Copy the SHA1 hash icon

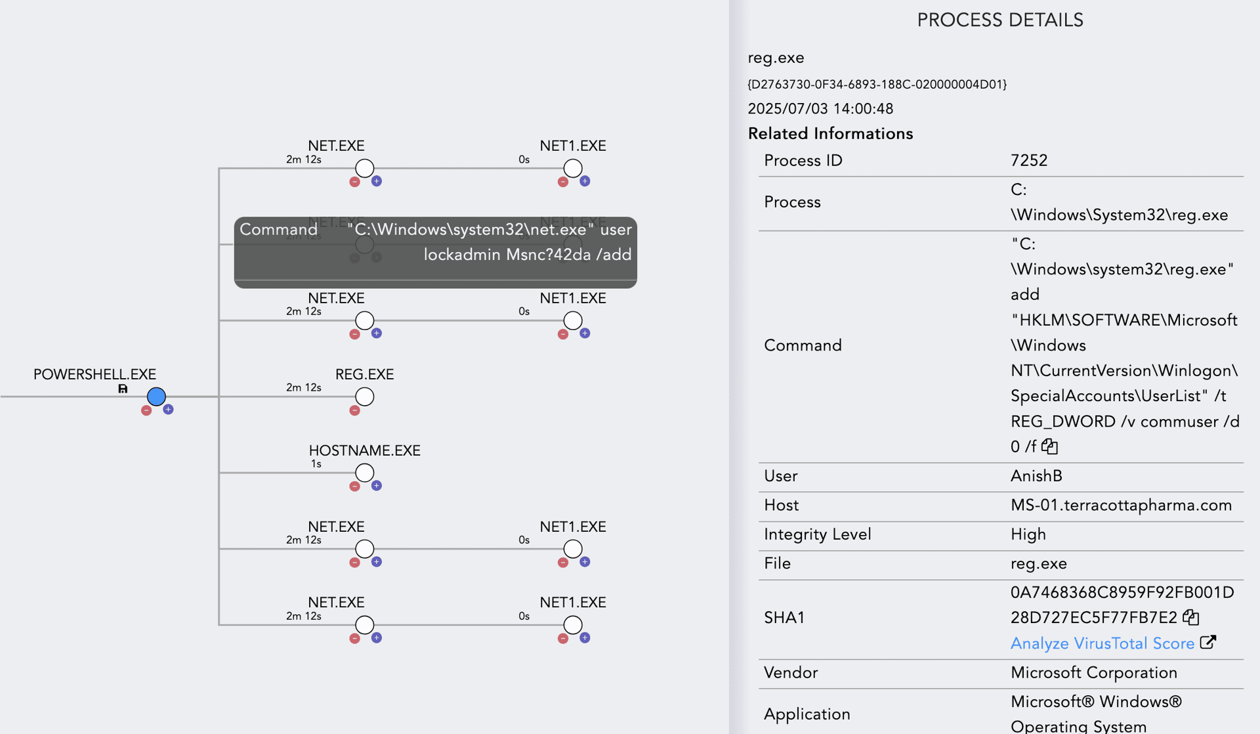tap(1190, 618)
